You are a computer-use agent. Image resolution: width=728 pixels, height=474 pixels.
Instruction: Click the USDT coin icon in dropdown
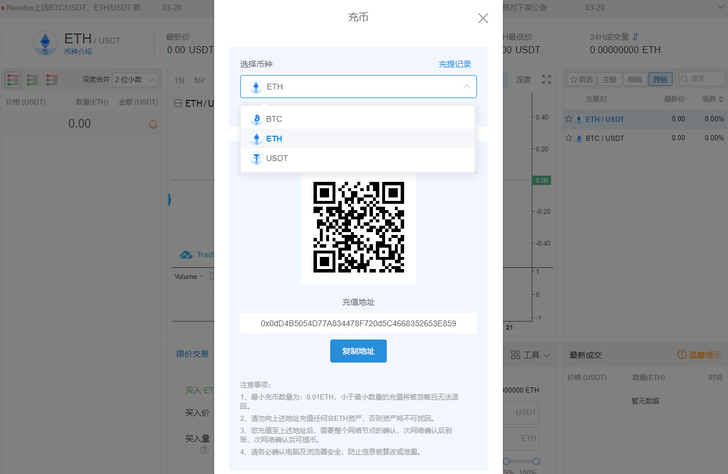point(256,158)
